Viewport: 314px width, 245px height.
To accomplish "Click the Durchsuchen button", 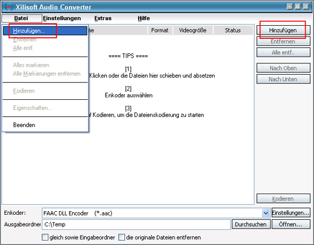I will [251, 224].
